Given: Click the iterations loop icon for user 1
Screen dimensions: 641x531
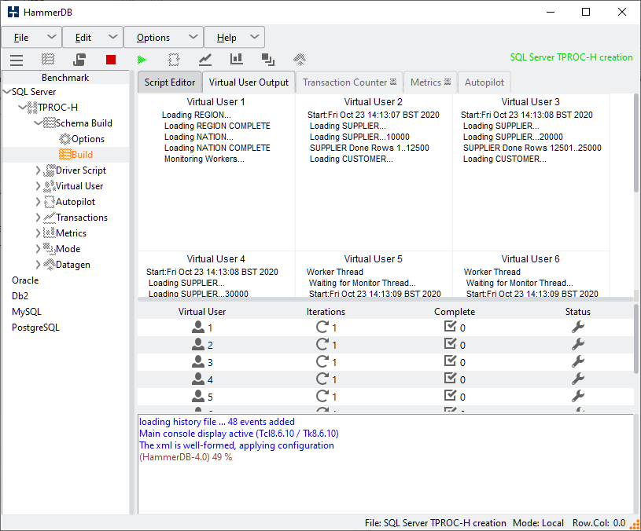Looking at the screenshot, I should point(322,327).
